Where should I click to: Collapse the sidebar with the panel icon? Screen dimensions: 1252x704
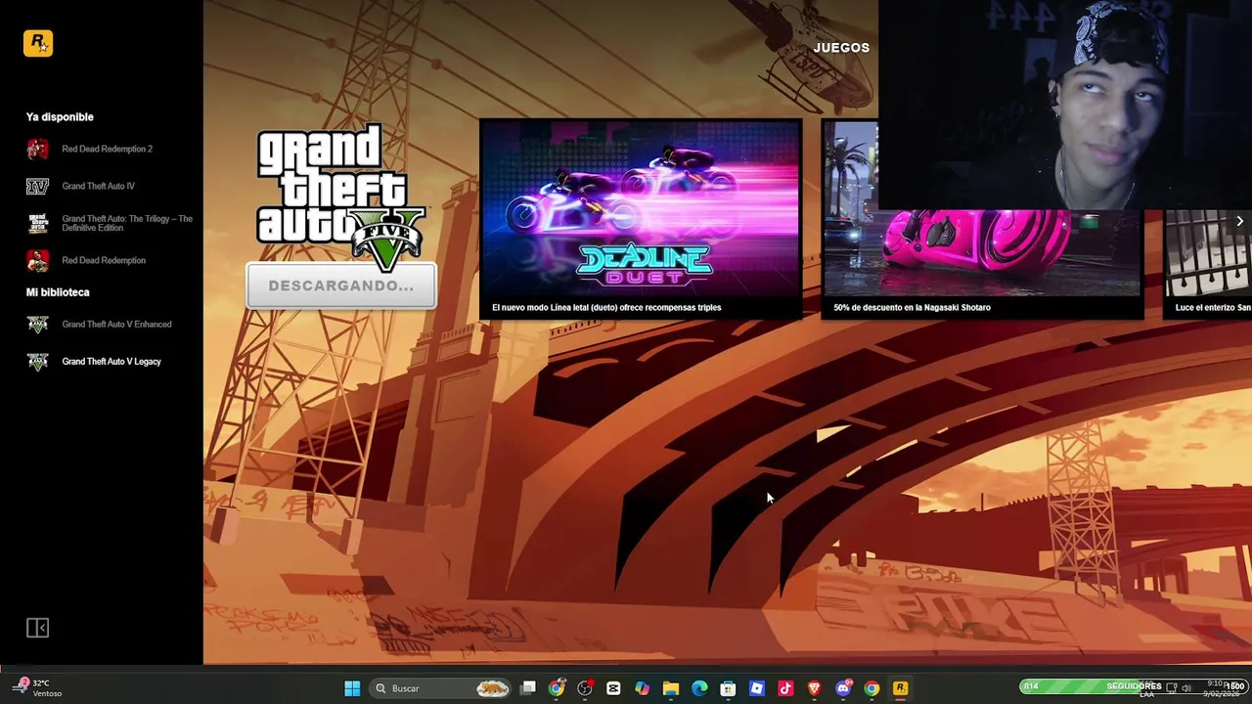37,628
